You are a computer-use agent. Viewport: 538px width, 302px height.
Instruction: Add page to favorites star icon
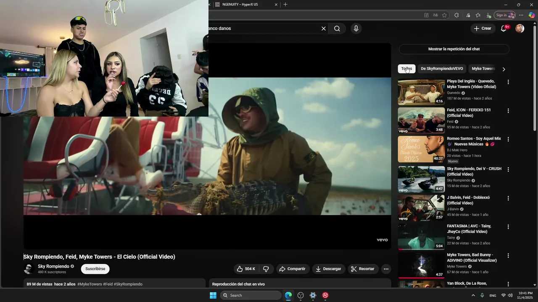tap(444, 15)
